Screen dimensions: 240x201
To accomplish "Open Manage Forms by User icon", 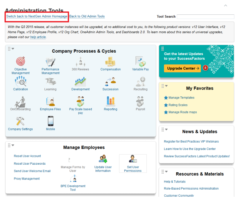I will tap(69, 160).
